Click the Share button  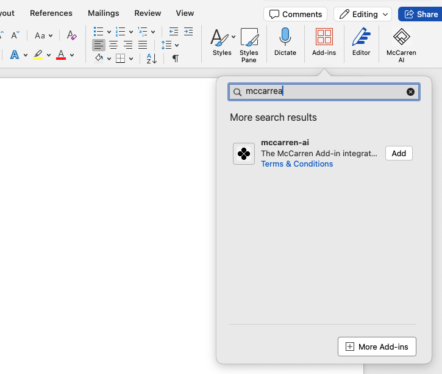pos(421,14)
